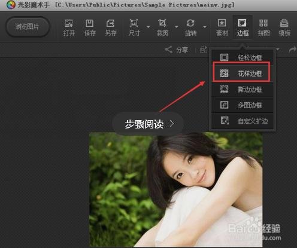Viewport: 297px width, 248px height.
Task: Choose 轻松边框 from the frame menu
Action: 243,57
